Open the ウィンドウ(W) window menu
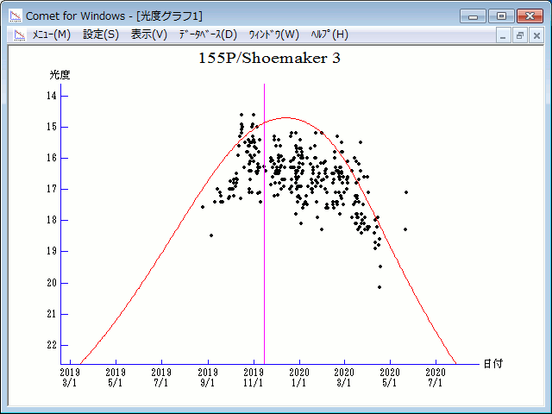 (x=273, y=34)
